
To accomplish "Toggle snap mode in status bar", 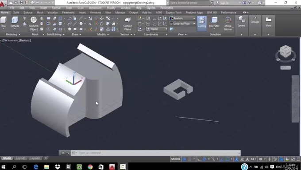I will coord(189,159).
